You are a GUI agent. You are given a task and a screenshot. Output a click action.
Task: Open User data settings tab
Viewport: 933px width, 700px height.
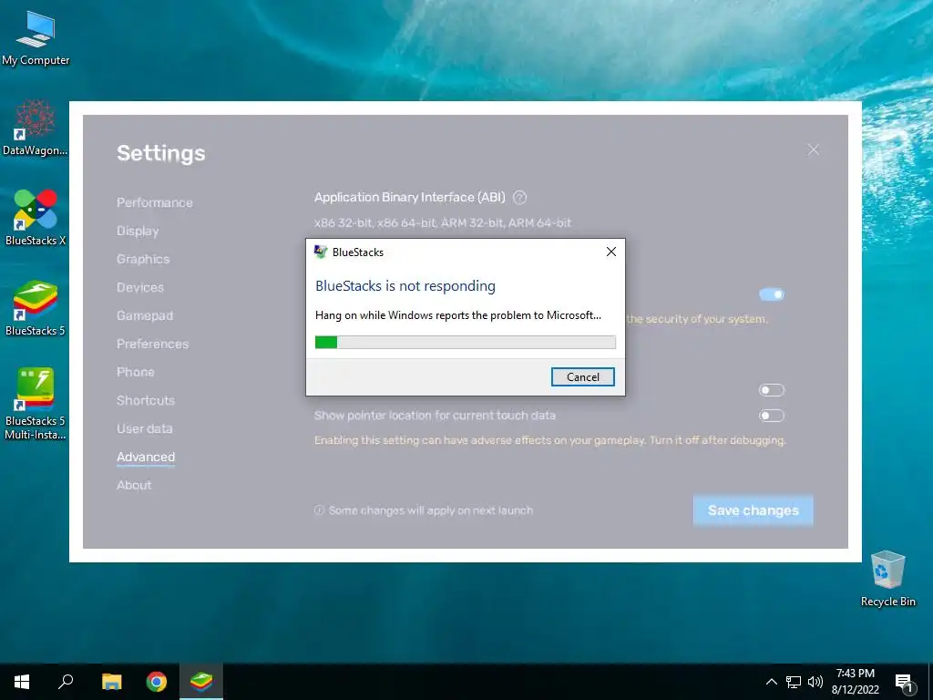[144, 428]
